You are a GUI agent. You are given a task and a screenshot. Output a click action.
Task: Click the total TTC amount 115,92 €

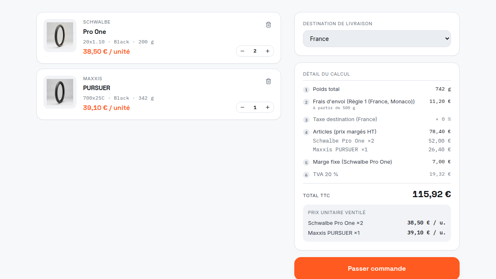(x=432, y=194)
